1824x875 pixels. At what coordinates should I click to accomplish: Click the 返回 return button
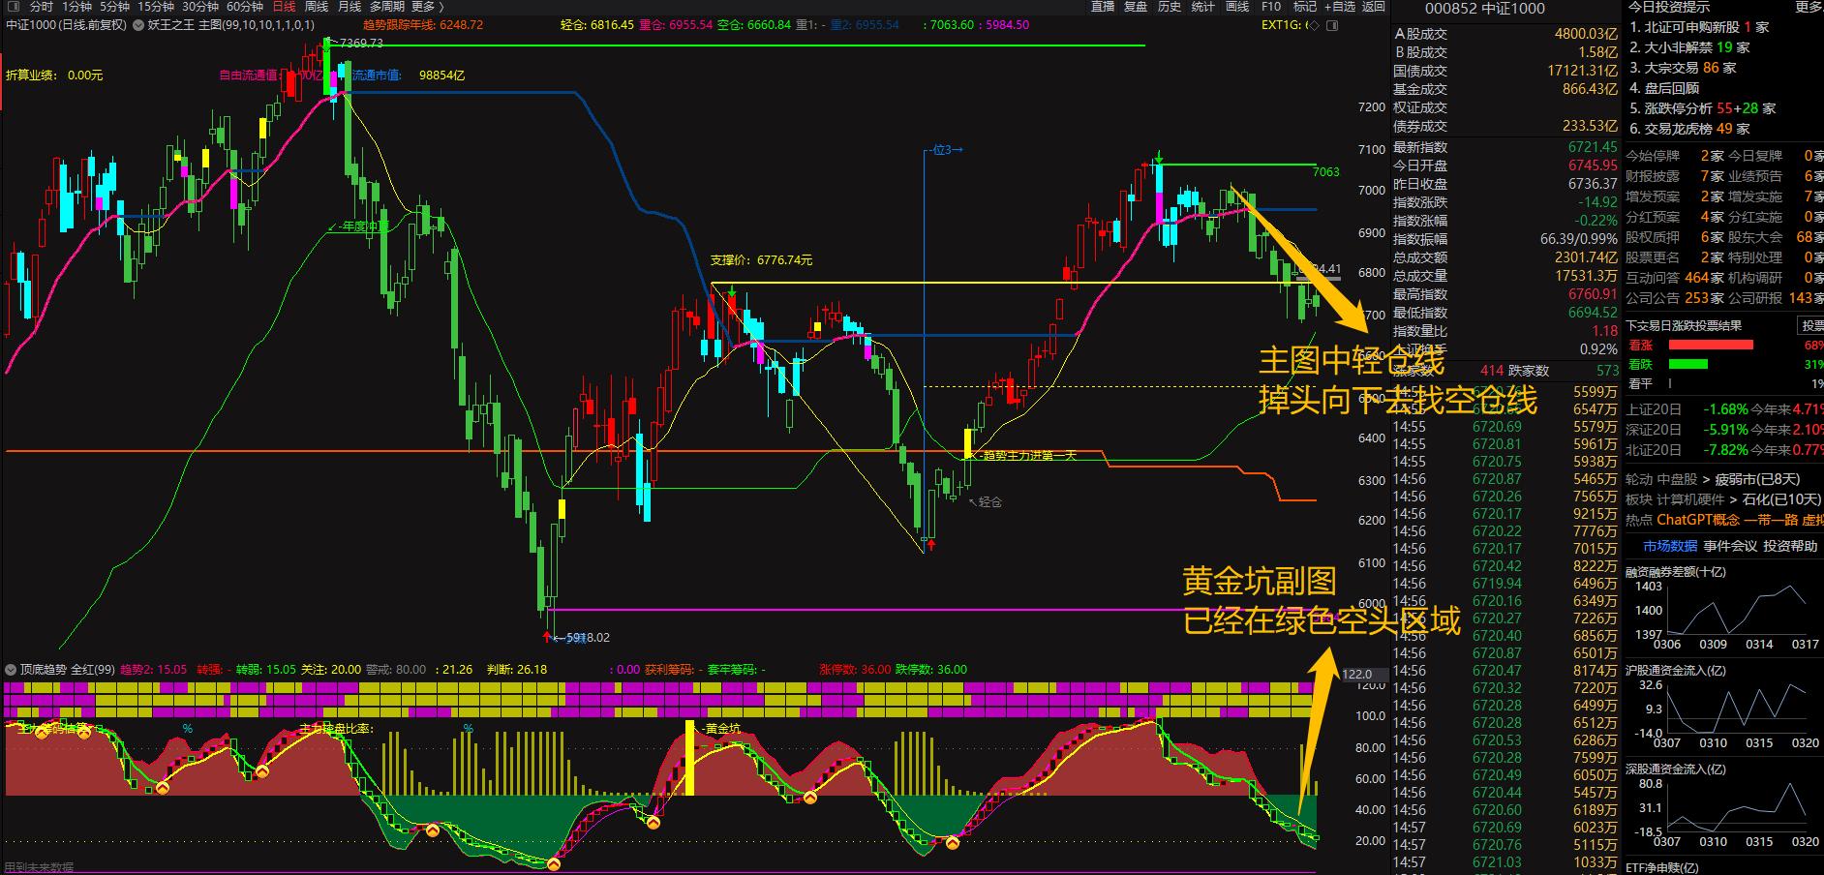point(1372,7)
